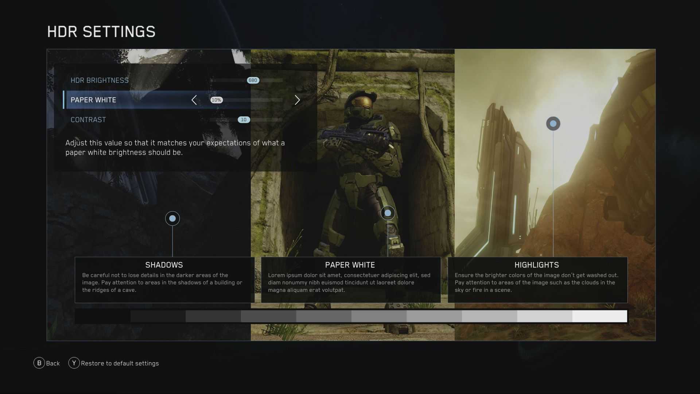Click the Paper White slider handle 10%
This screenshot has height=394, width=700.
217,100
